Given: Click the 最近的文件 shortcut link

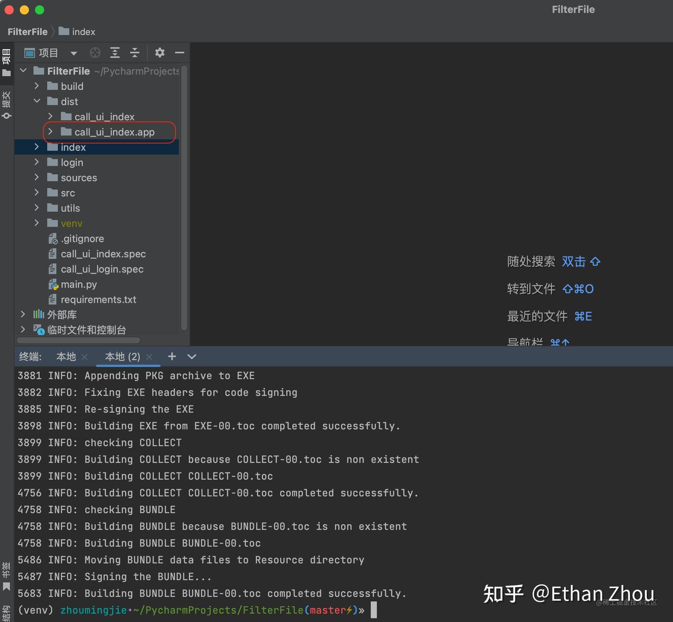Looking at the screenshot, I should 537,316.
